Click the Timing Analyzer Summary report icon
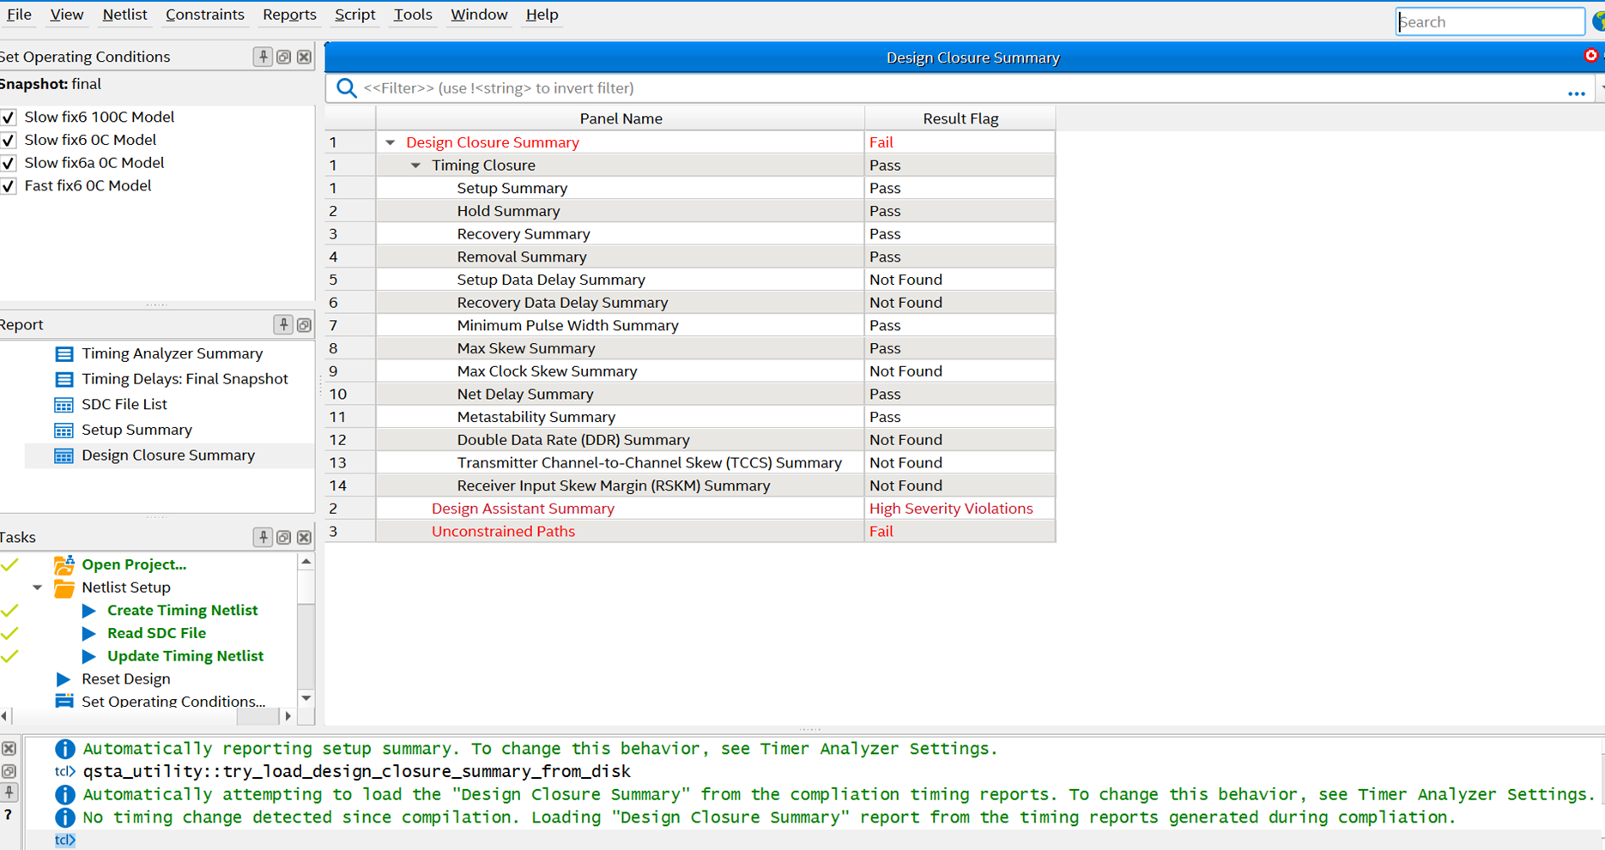 coord(64,353)
